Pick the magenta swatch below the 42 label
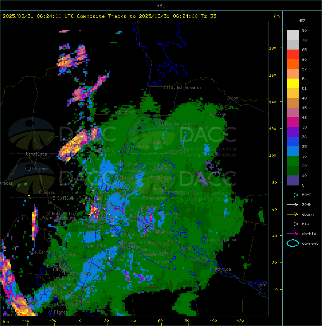Image resolution: width=322 pixels, height=326 pixels. pos(293,122)
